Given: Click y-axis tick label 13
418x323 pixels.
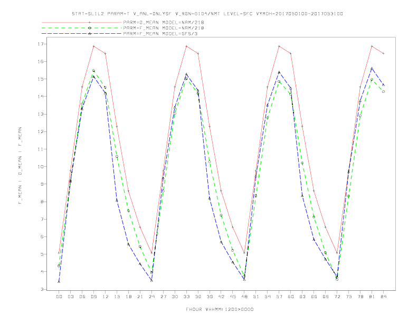Looking at the screenshot, I should pyautogui.click(x=40, y=114).
